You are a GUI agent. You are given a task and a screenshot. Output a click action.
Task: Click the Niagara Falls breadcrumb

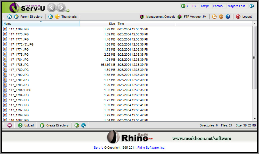point(236,6)
